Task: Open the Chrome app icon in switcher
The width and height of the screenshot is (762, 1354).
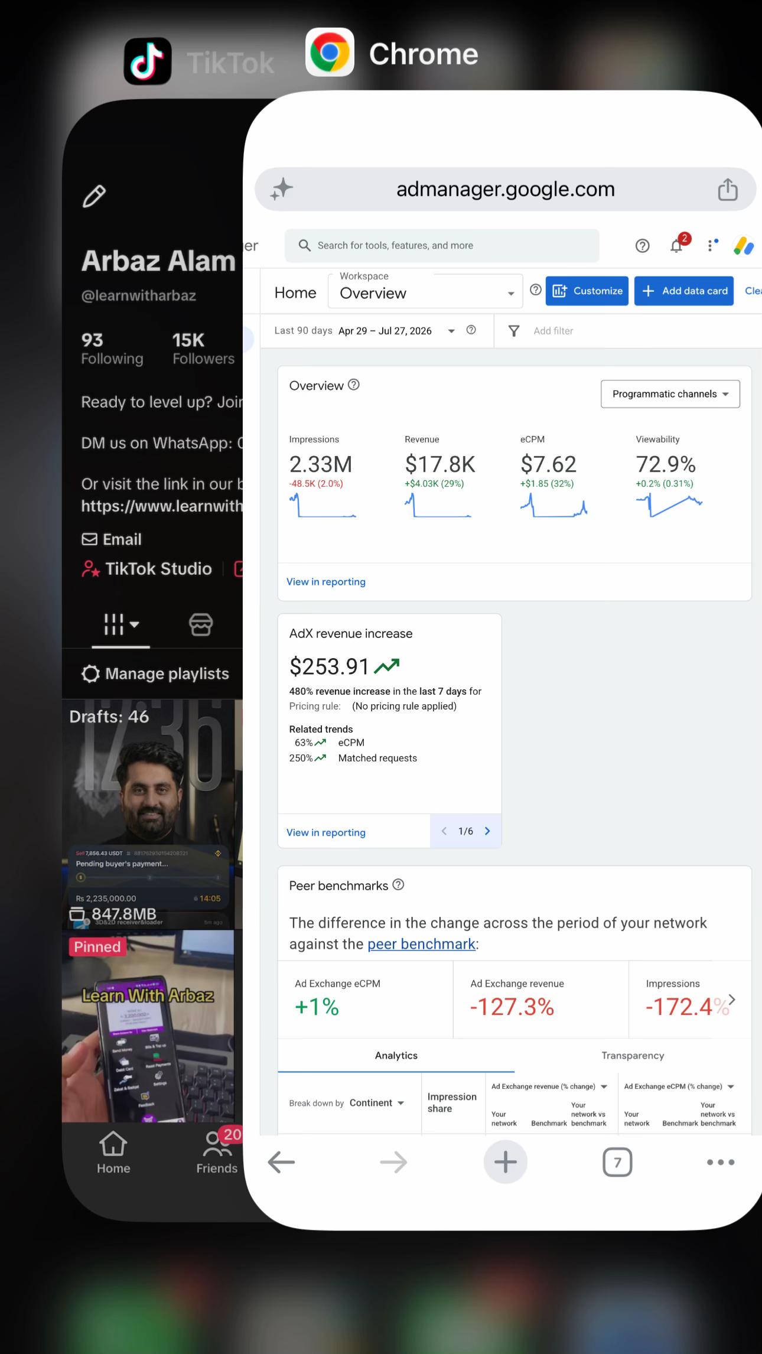Action: pos(330,52)
